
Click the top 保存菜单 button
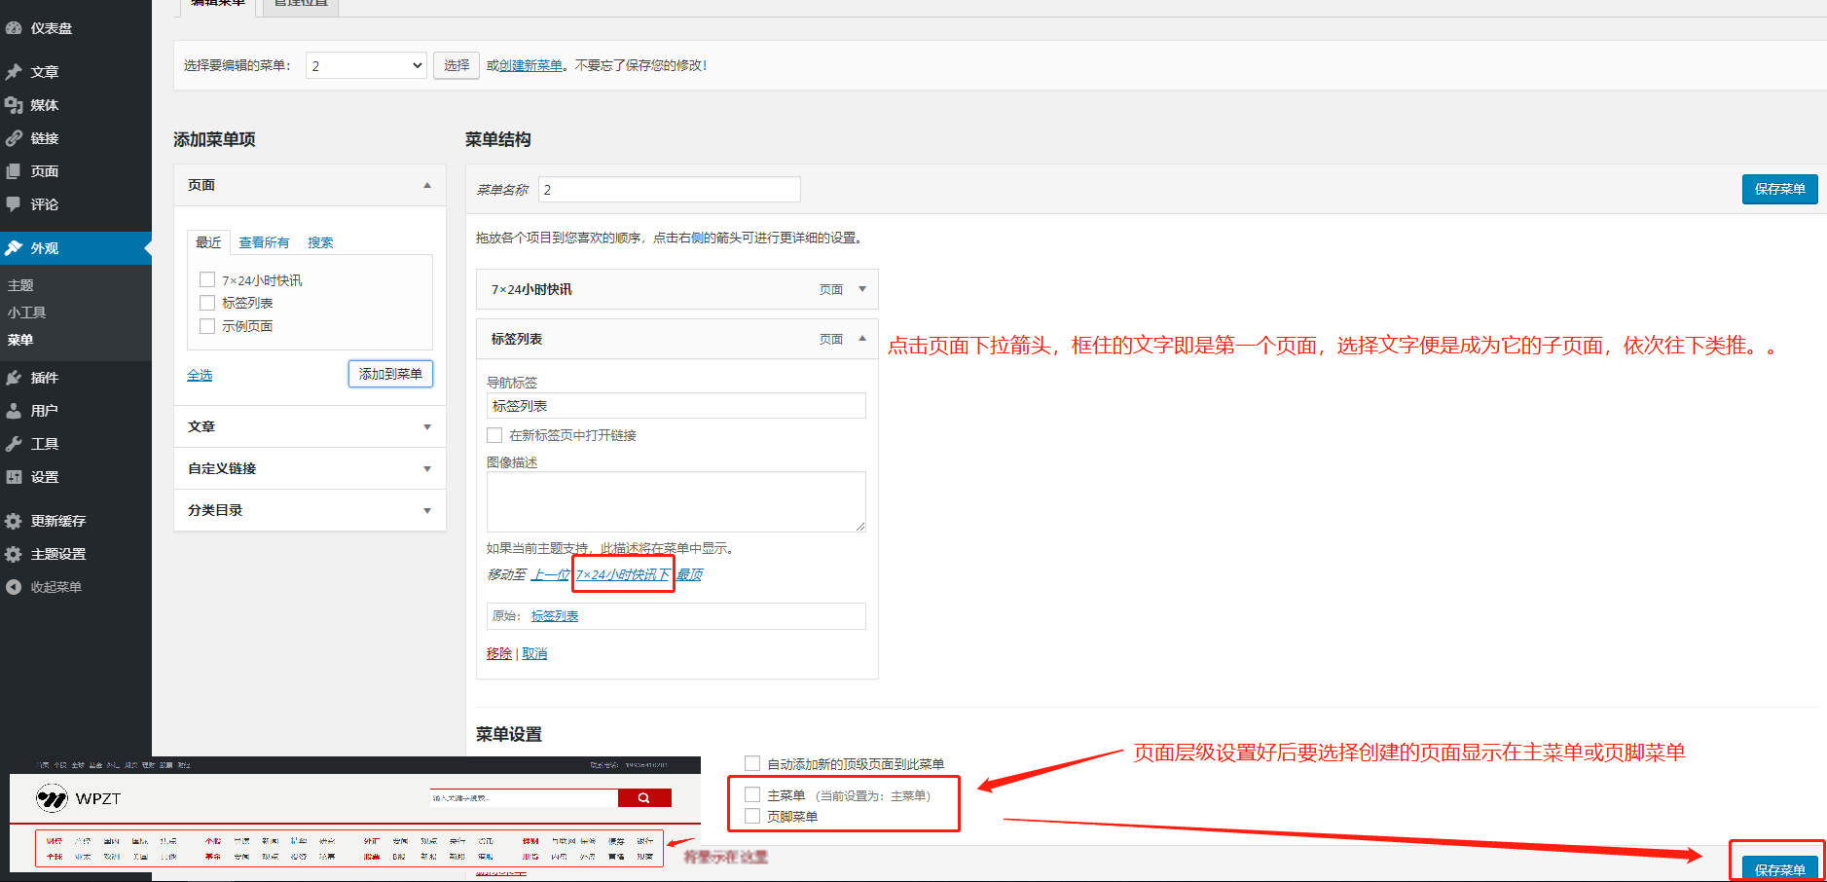point(1779,189)
